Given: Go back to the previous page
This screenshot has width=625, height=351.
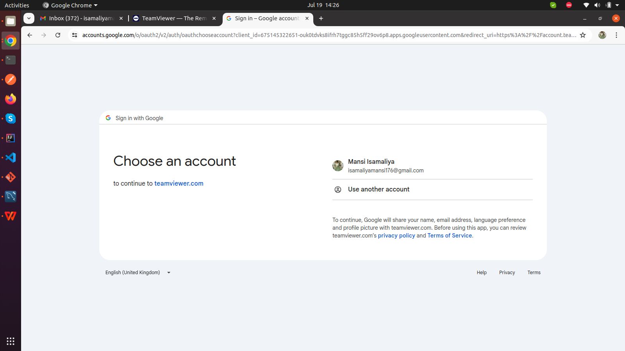Looking at the screenshot, I should coord(30,35).
